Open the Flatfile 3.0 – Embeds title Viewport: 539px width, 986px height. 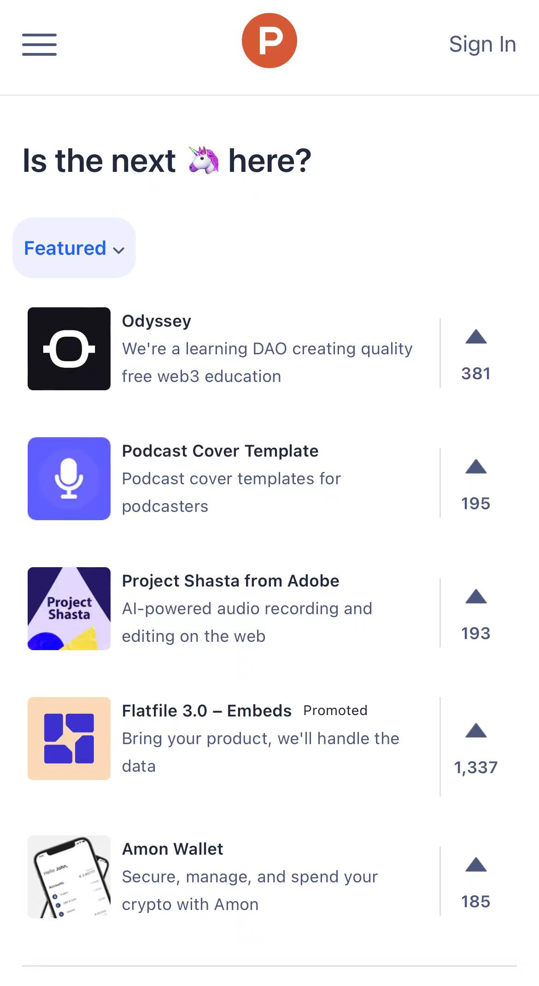tap(206, 711)
